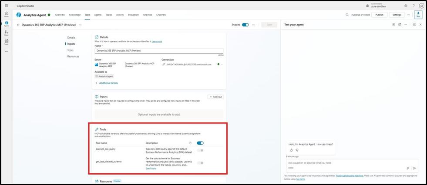Open the app launcher waffle icon
The image size is (427, 185).
pyautogui.click(x=7, y=6)
